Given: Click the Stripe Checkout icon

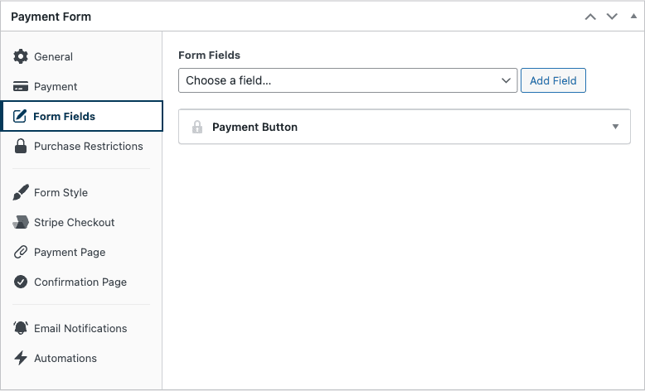Looking at the screenshot, I should pos(21,222).
